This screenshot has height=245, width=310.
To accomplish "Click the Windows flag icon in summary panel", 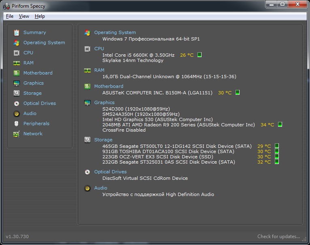I will 87,33.
